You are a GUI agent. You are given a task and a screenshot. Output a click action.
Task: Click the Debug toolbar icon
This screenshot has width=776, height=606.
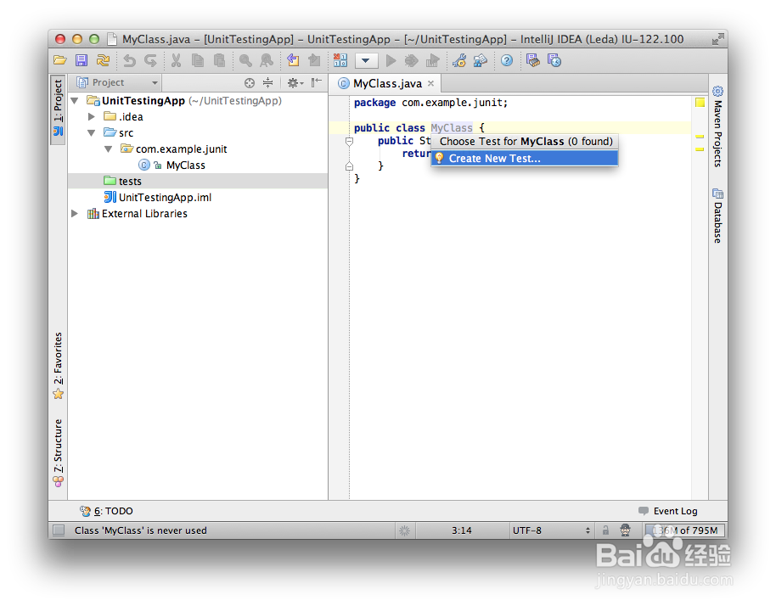point(412,60)
